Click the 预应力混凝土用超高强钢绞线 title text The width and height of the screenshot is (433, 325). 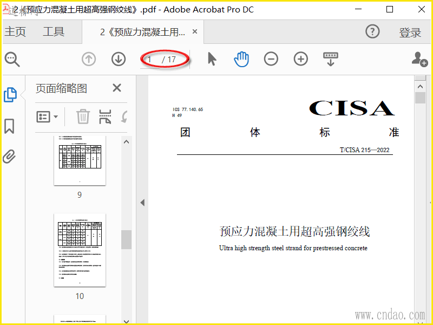point(294,231)
